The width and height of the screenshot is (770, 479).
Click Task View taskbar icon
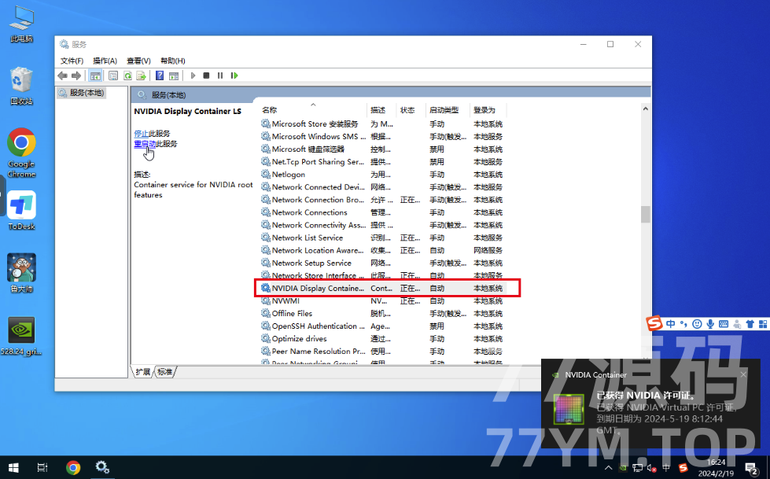pyautogui.click(x=42, y=467)
